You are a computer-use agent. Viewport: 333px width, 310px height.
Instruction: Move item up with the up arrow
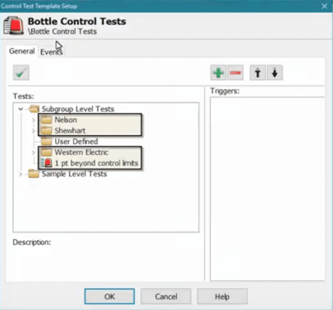pos(257,72)
